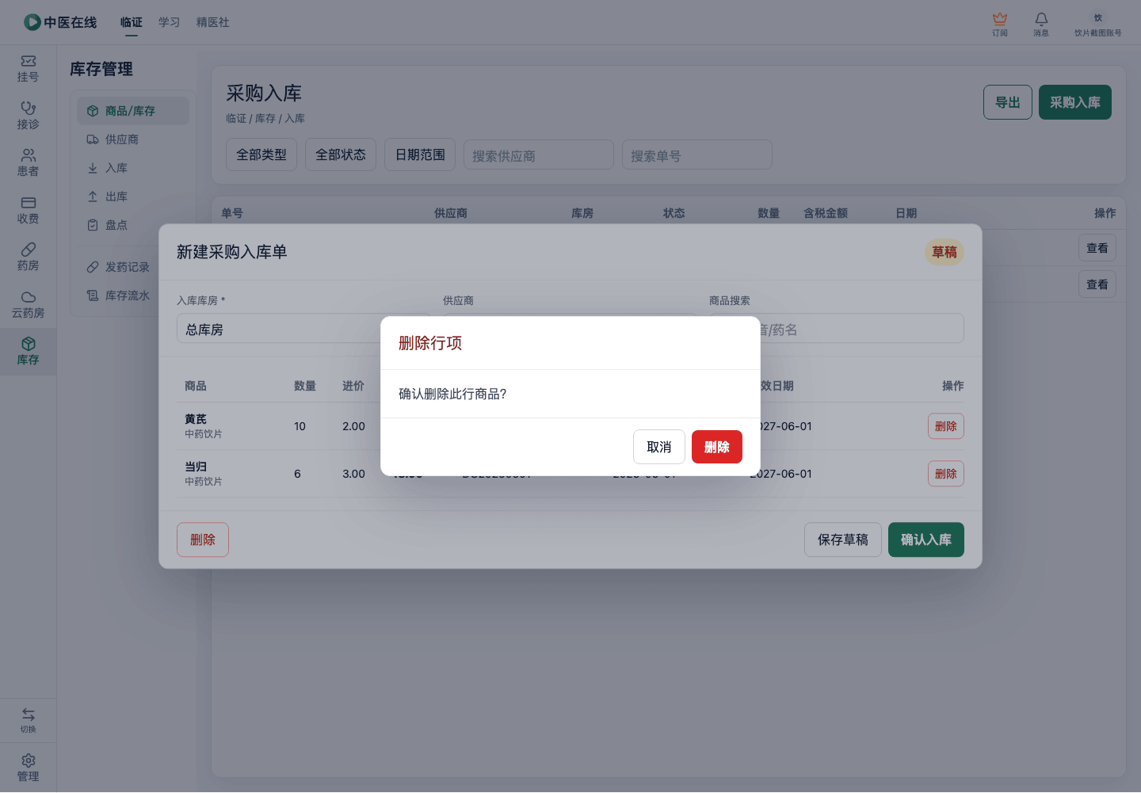Open the 订阅 crown icon
The height and width of the screenshot is (793, 1141).
[x=1000, y=19]
